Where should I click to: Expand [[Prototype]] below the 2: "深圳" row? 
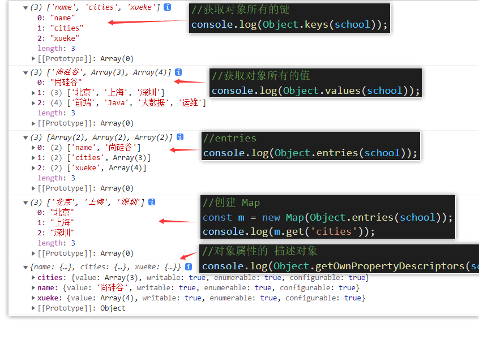point(33,253)
